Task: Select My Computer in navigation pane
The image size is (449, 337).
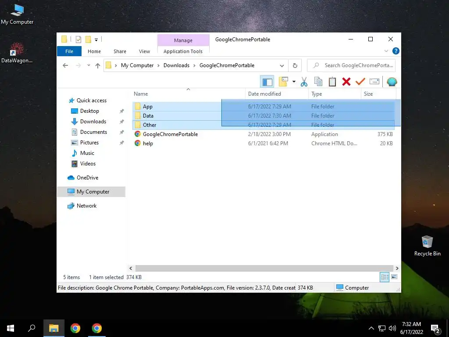Action: pyautogui.click(x=91, y=192)
